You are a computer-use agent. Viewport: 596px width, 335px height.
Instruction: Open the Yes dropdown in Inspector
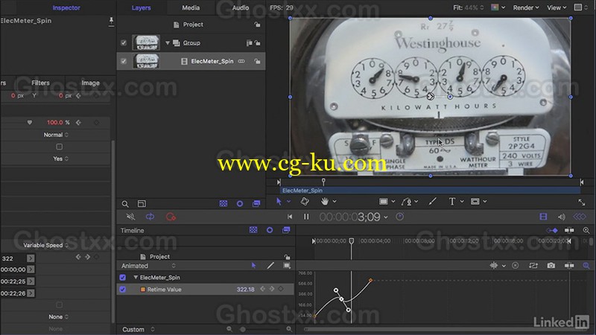click(61, 159)
